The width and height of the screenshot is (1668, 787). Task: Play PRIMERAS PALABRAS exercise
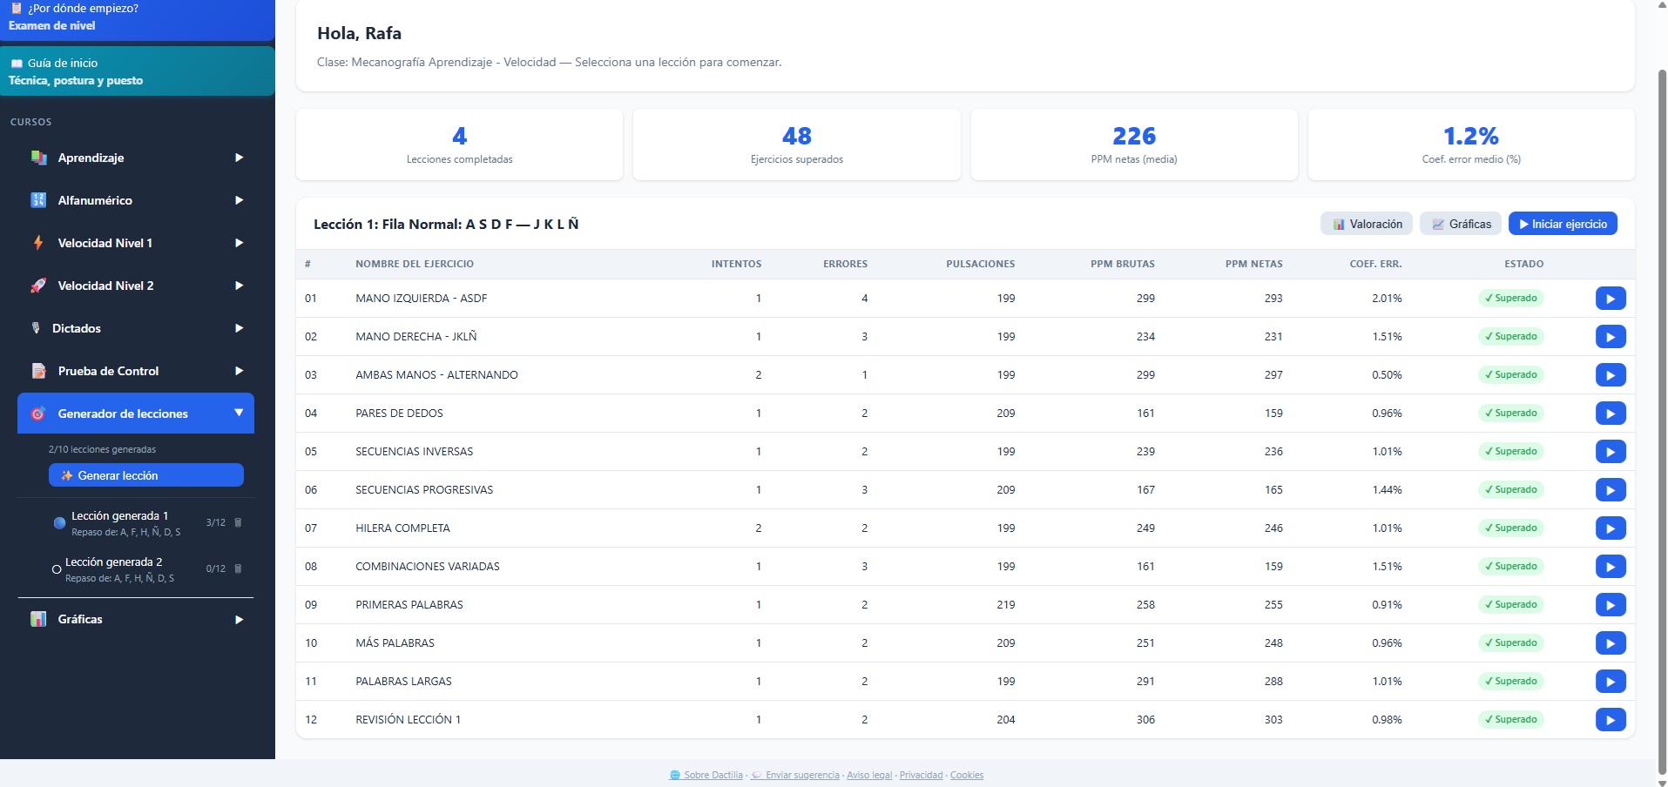[x=1611, y=605]
